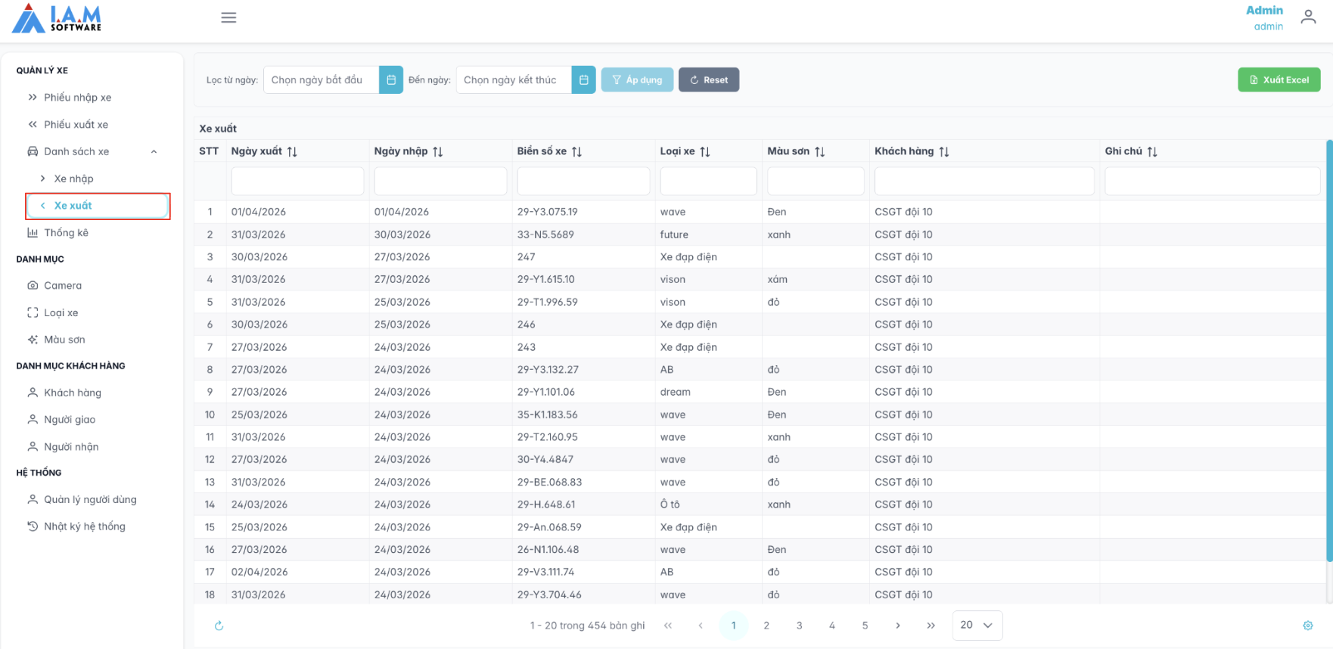Open the end date calendar picker
1333x649 pixels.
[583, 80]
